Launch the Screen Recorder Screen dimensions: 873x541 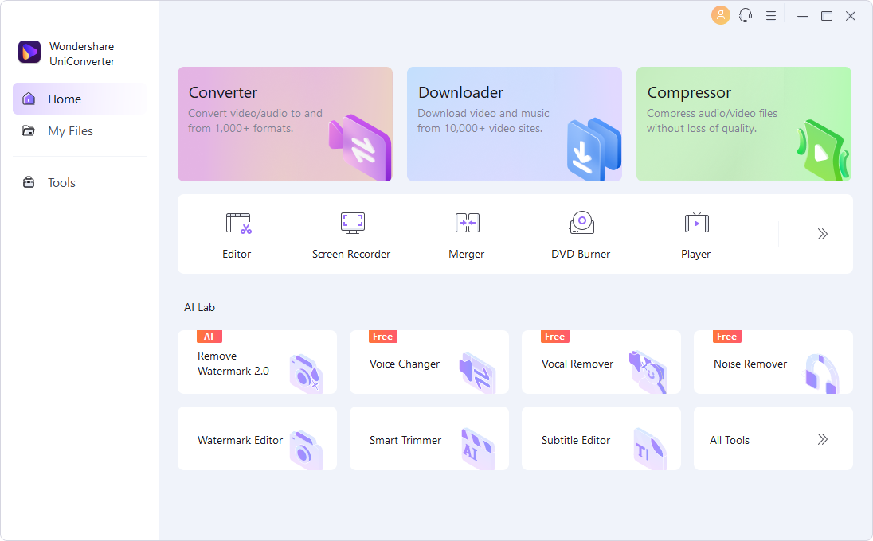[x=351, y=234]
